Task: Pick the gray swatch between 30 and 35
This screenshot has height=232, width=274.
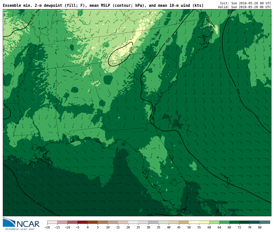Action: [x=153, y=222]
